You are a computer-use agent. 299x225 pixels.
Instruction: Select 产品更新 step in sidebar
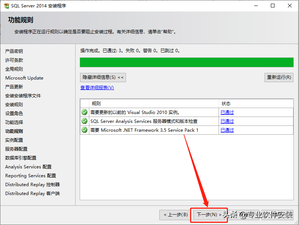tap(14, 87)
